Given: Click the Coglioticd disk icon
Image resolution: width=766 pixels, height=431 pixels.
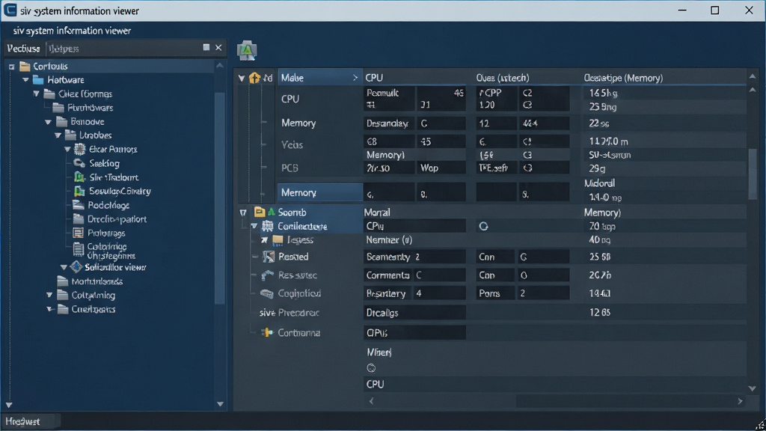Looking at the screenshot, I should coord(267,293).
